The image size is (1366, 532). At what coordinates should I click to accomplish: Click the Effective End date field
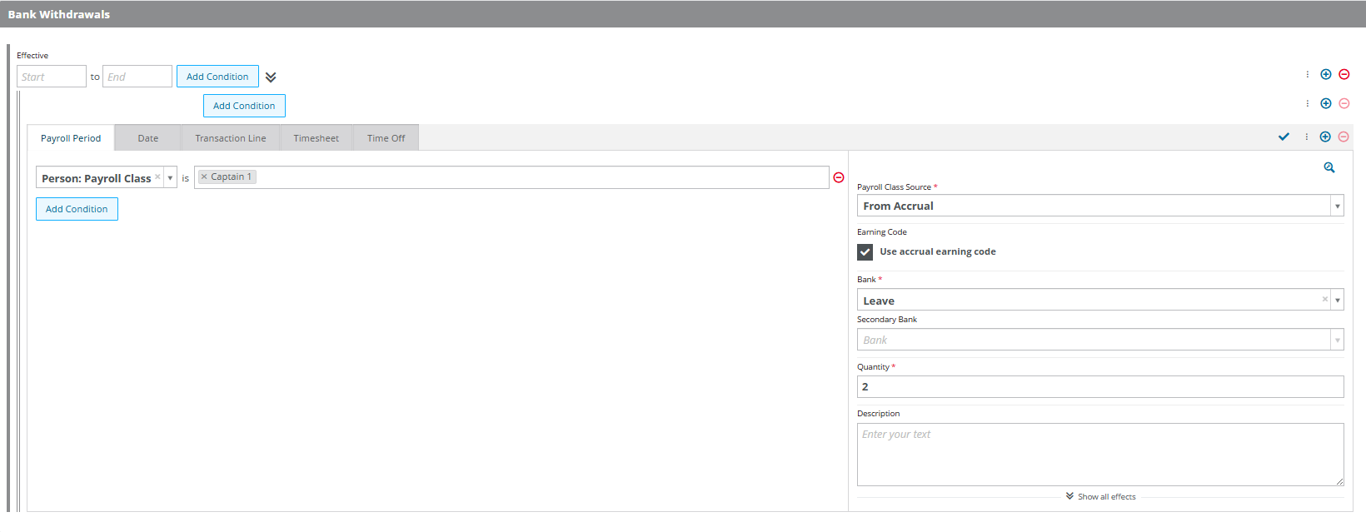click(x=137, y=77)
